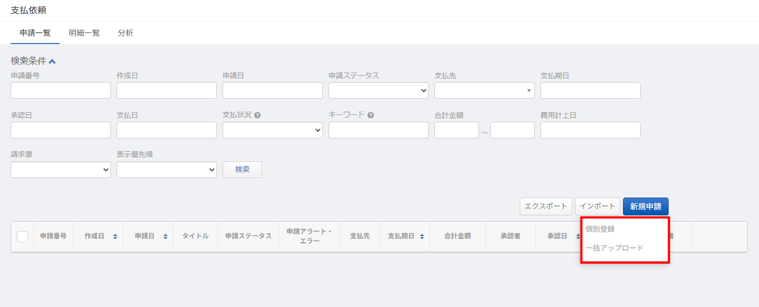Switch to 明細一覧 tab

pos(84,33)
